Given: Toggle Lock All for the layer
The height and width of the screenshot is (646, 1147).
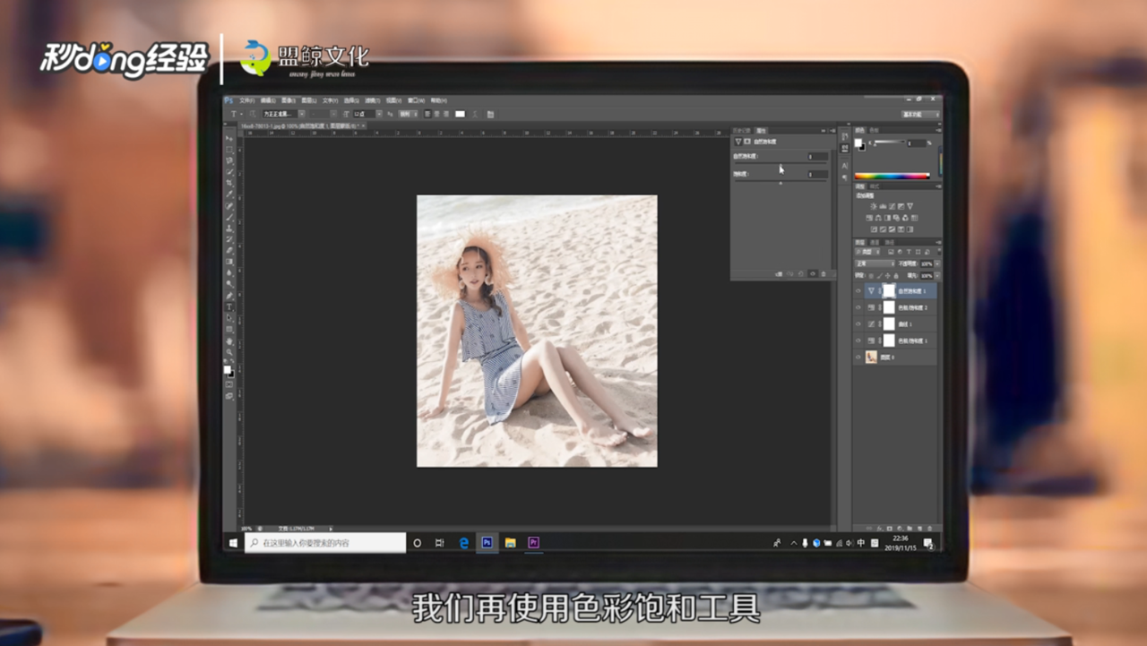Looking at the screenshot, I should coord(896,276).
